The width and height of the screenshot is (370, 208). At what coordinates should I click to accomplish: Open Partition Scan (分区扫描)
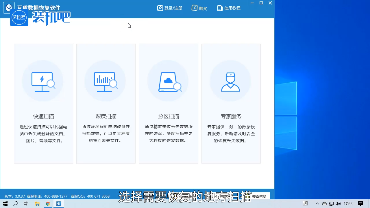click(169, 103)
